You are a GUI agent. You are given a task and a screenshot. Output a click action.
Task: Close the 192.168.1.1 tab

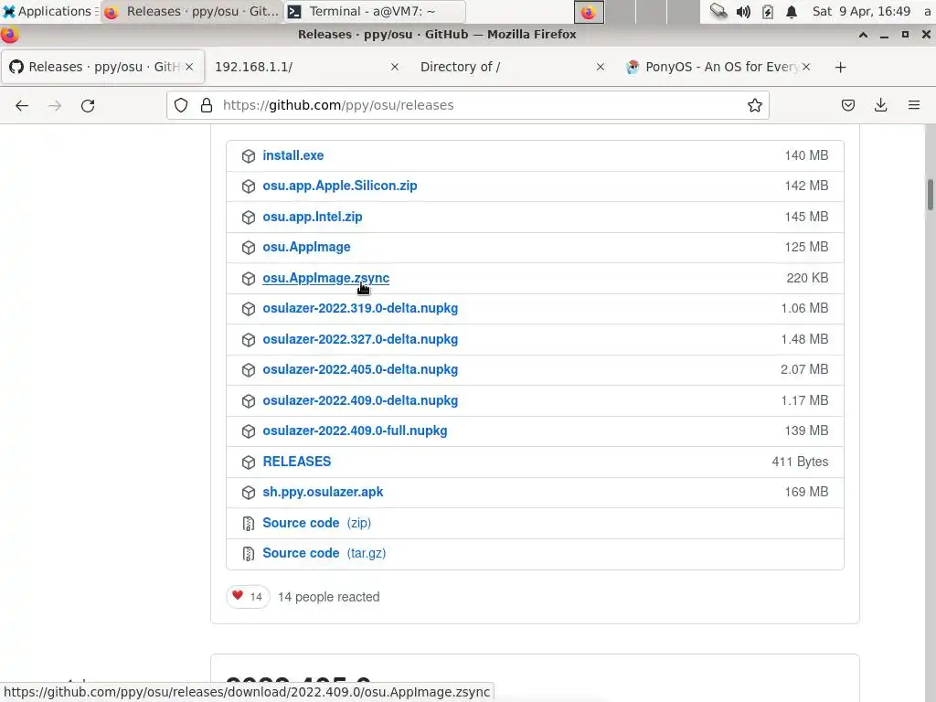(395, 67)
